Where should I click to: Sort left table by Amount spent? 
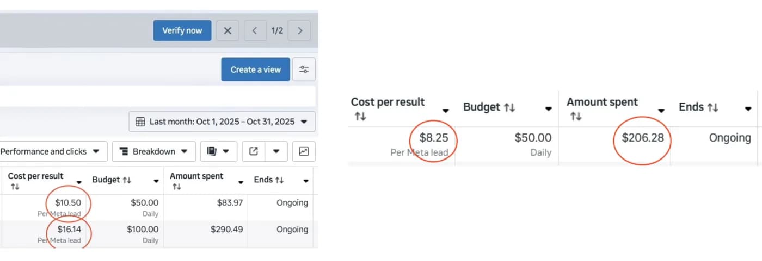(x=176, y=187)
